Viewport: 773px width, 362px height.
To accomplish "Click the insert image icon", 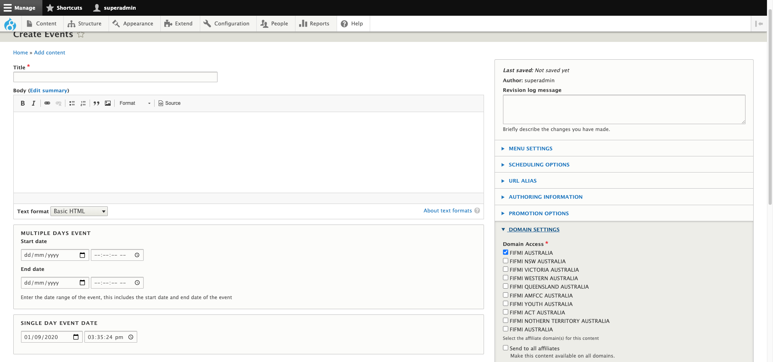I will [108, 103].
